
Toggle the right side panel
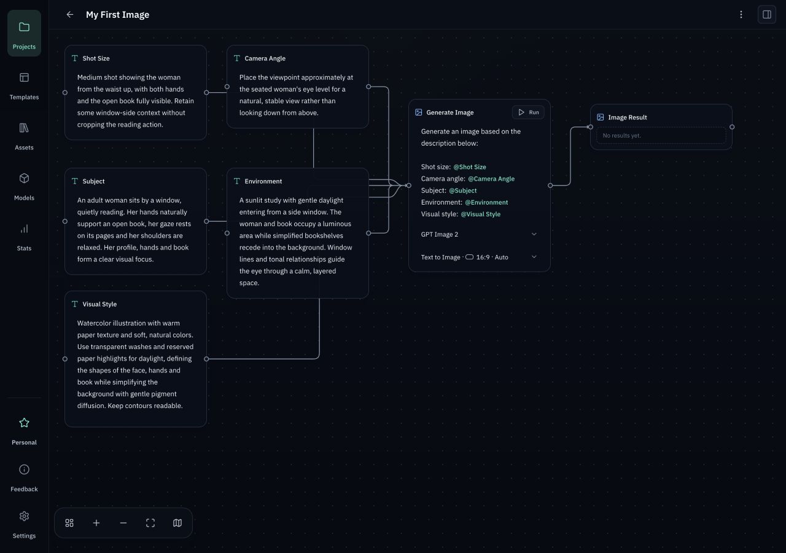click(x=767, y=15)
